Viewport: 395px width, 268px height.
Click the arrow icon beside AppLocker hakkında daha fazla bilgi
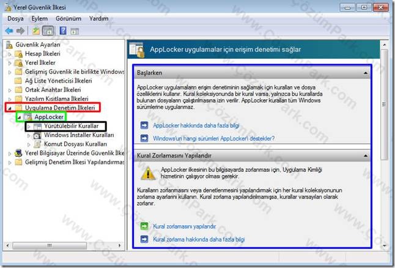point(144,125)
